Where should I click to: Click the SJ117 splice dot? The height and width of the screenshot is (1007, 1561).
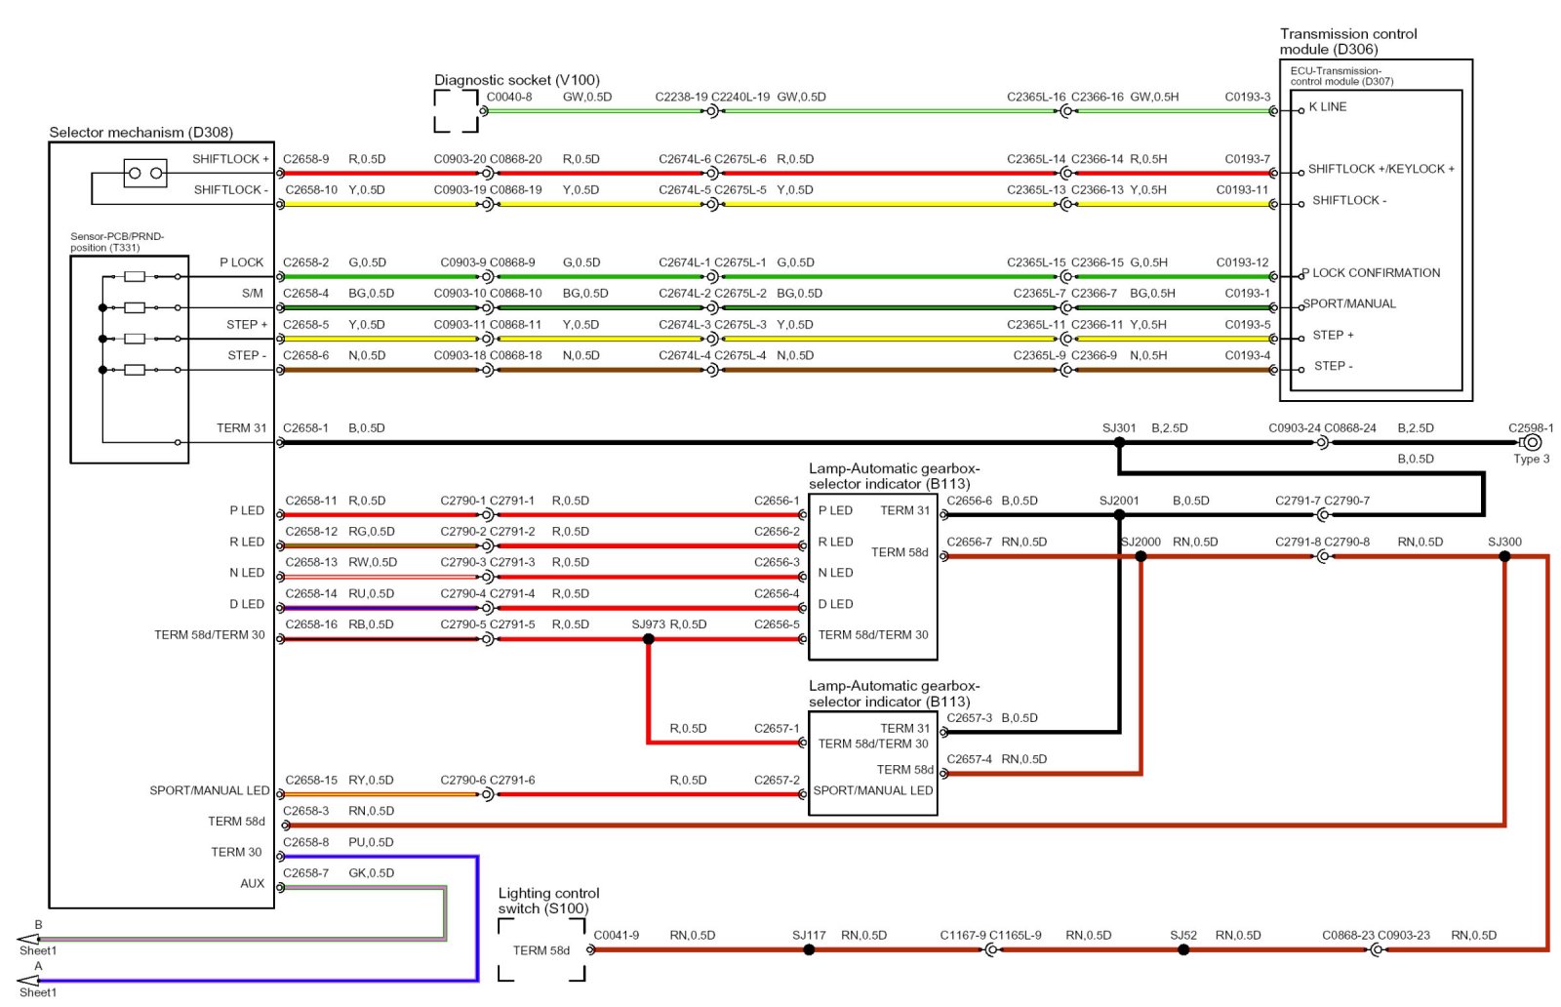coord(809,949)
